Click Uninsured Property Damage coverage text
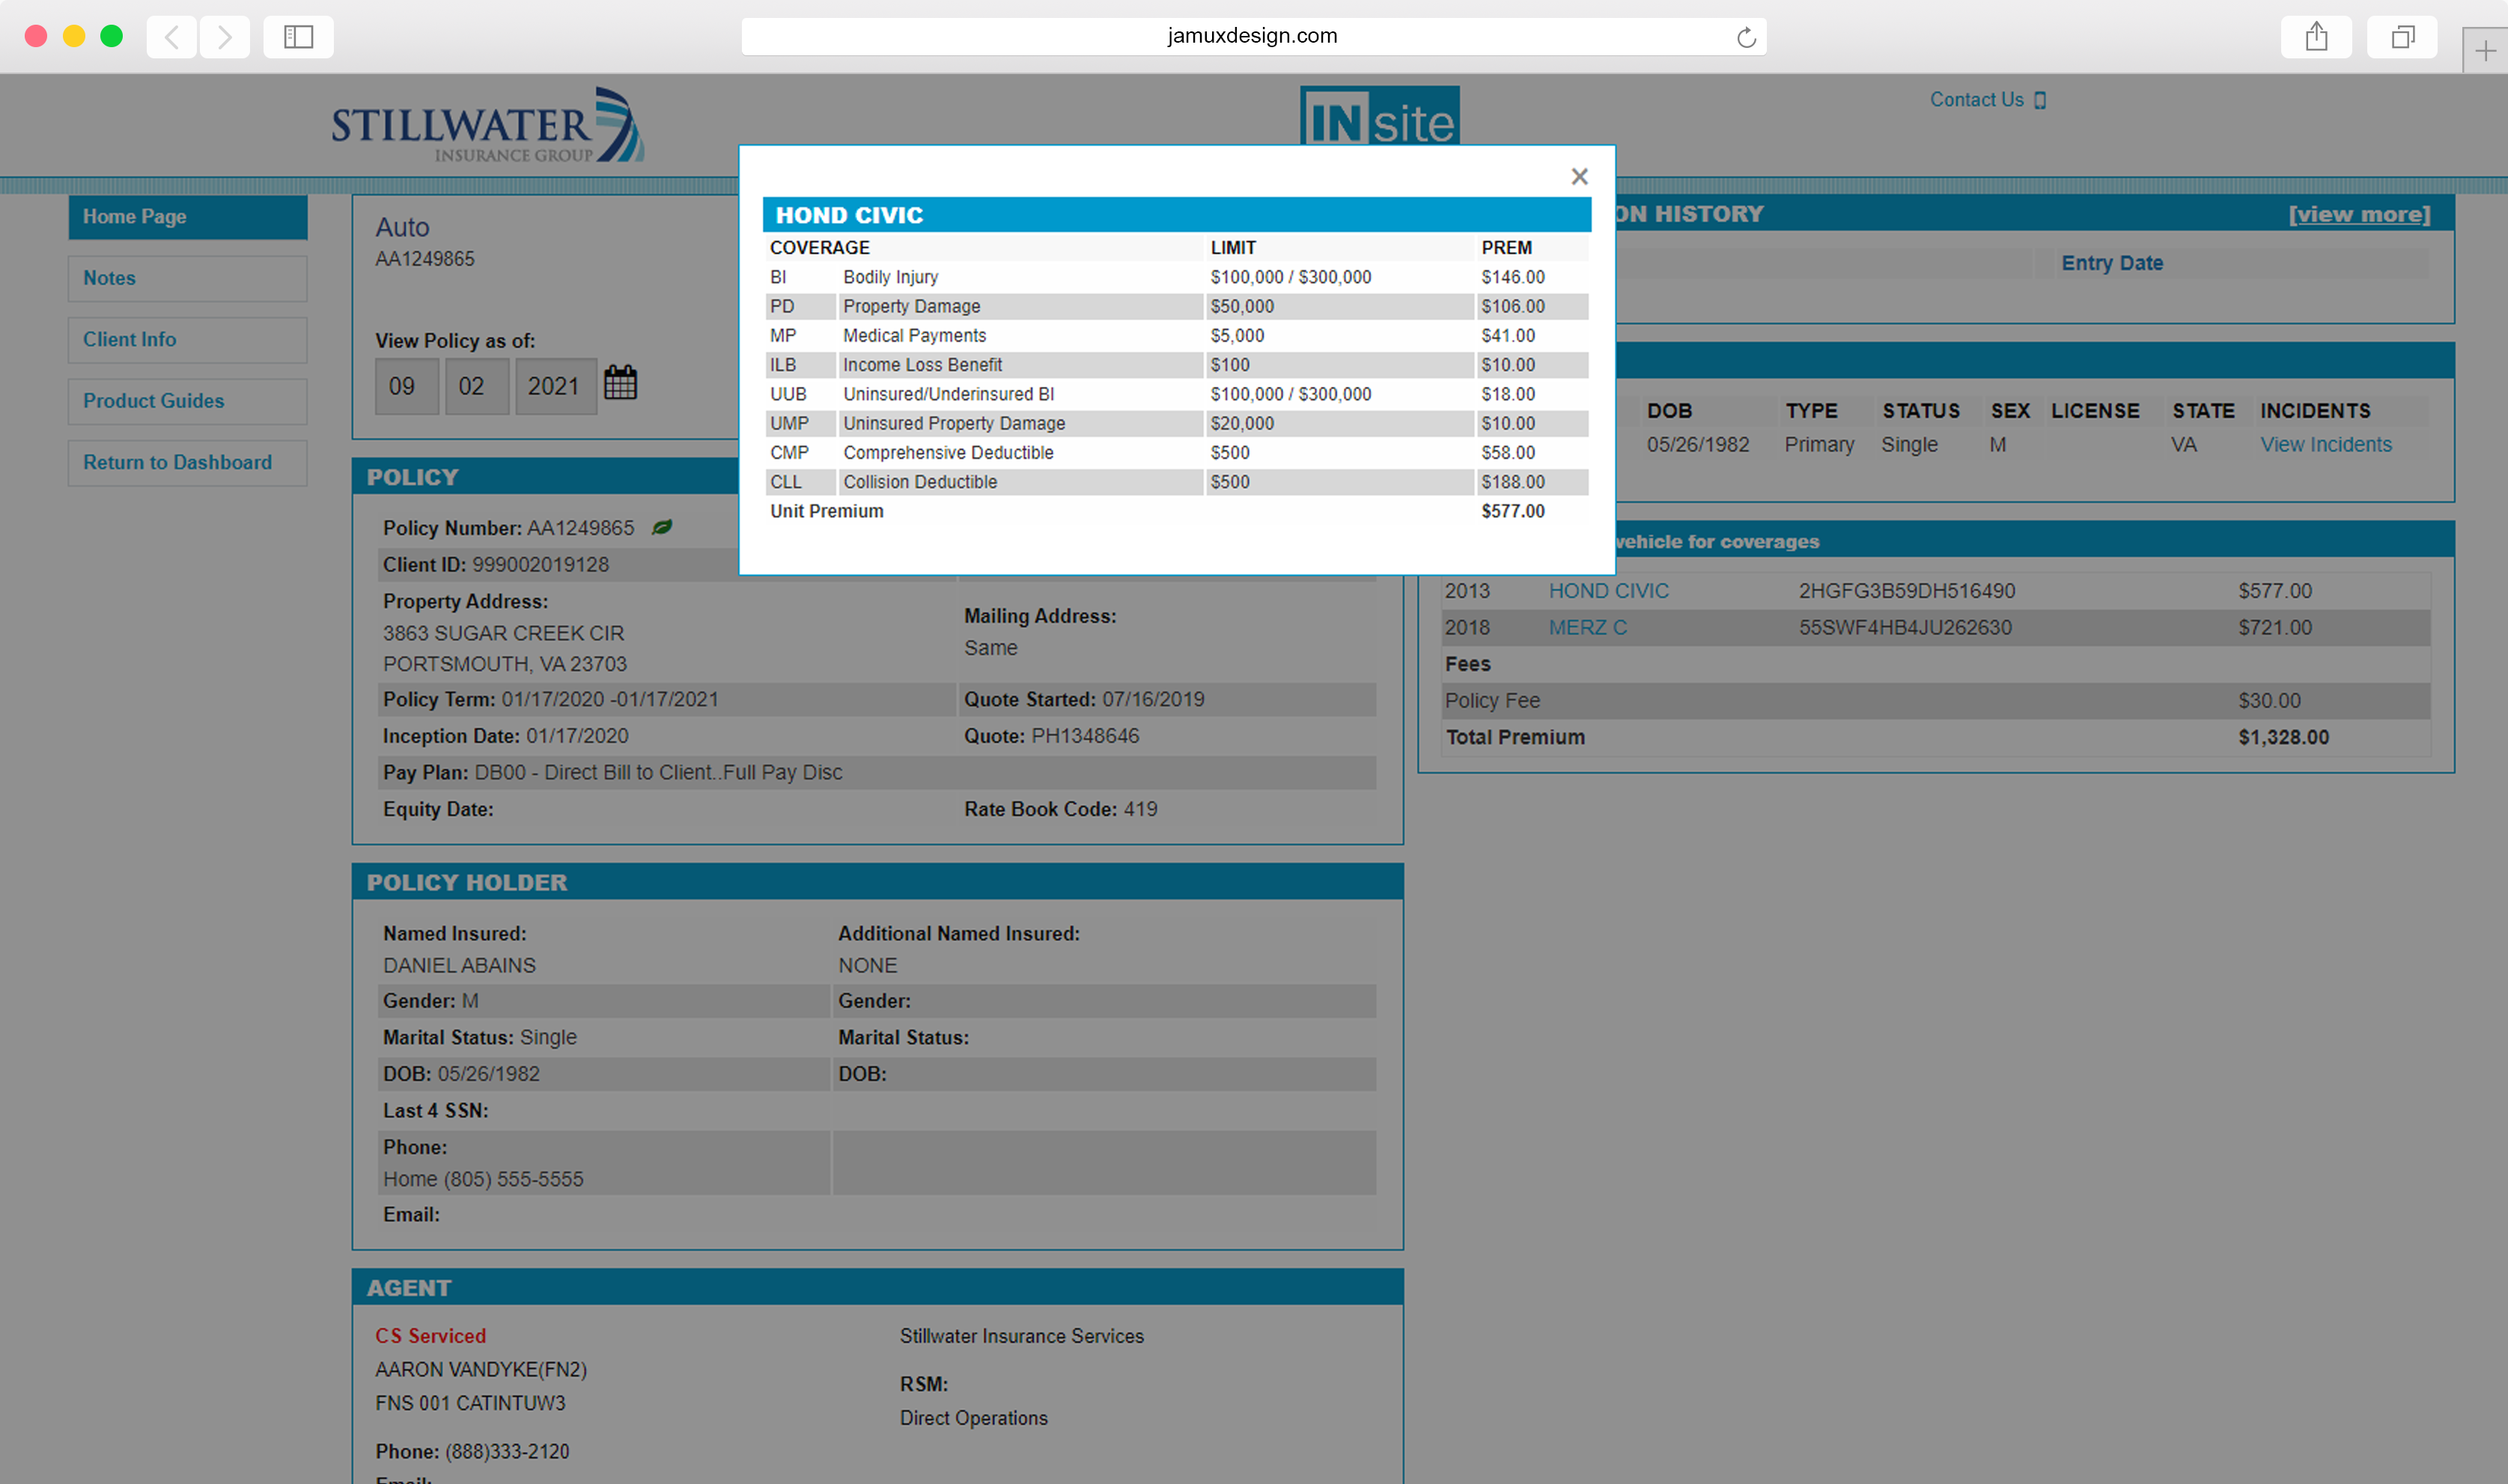 pyautogui.click(x=953, y=424)
